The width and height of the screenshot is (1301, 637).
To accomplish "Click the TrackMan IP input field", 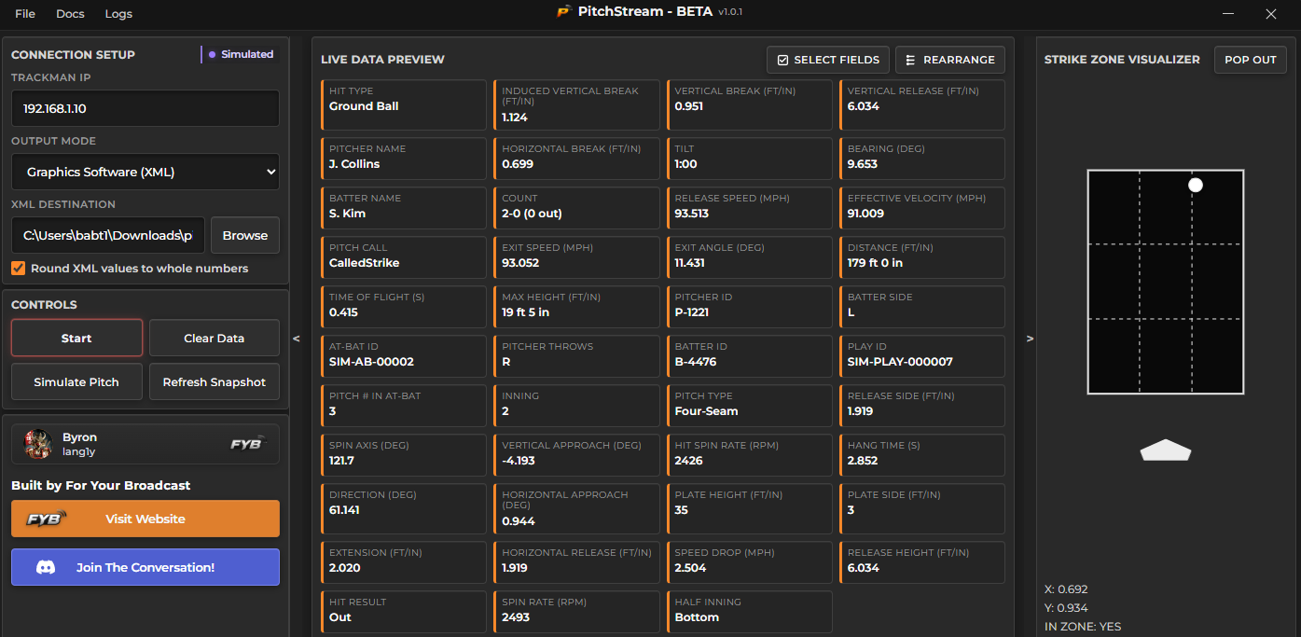I will tap(145, 108).
